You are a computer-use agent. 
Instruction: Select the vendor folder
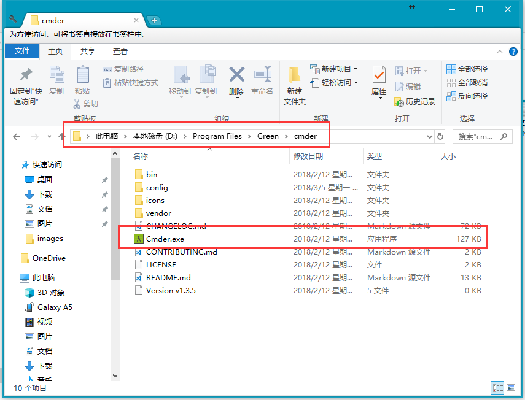158,213
